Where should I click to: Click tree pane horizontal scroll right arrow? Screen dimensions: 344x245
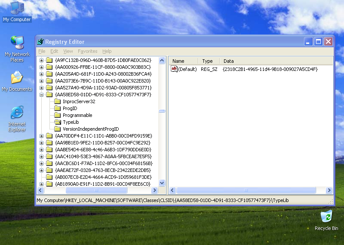154,190
